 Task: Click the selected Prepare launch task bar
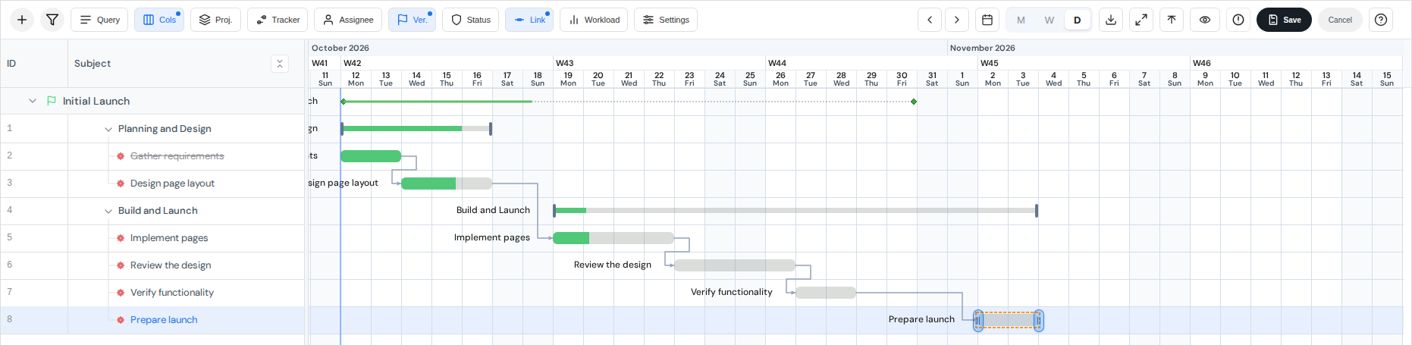[x=1008, y=321]
